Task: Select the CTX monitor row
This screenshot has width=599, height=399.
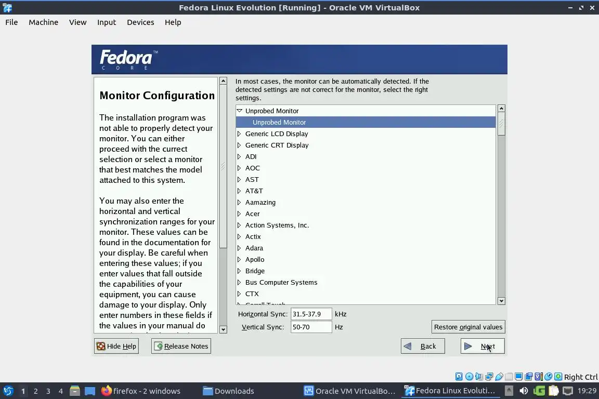Action: pos(366,294)
